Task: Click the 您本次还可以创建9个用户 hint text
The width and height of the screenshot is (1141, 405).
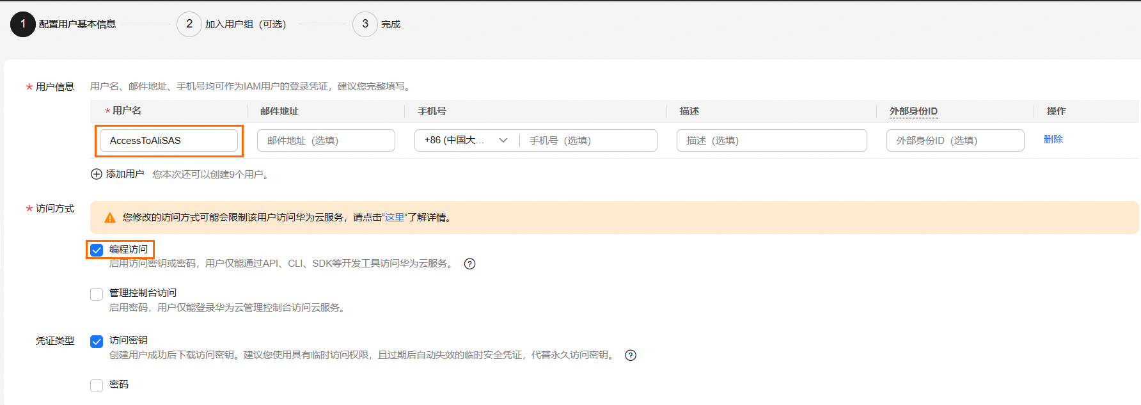Action: [x=210, y=175]
